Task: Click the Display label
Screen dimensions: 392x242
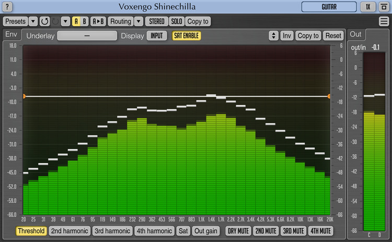Action: 133,36
